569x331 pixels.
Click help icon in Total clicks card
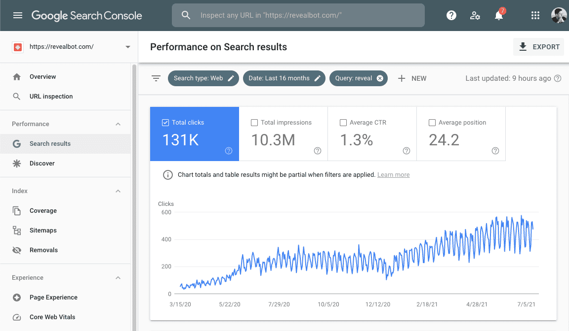229,151
